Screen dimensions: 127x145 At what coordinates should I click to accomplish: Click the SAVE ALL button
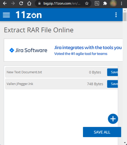coord(102,132)
